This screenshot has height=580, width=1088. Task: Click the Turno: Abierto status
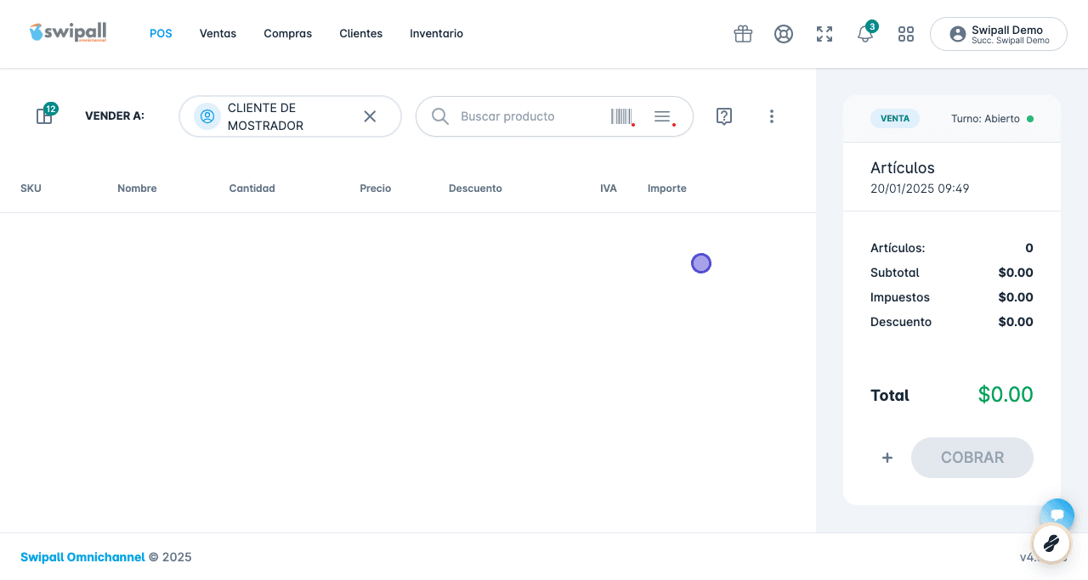coord(992,119)
